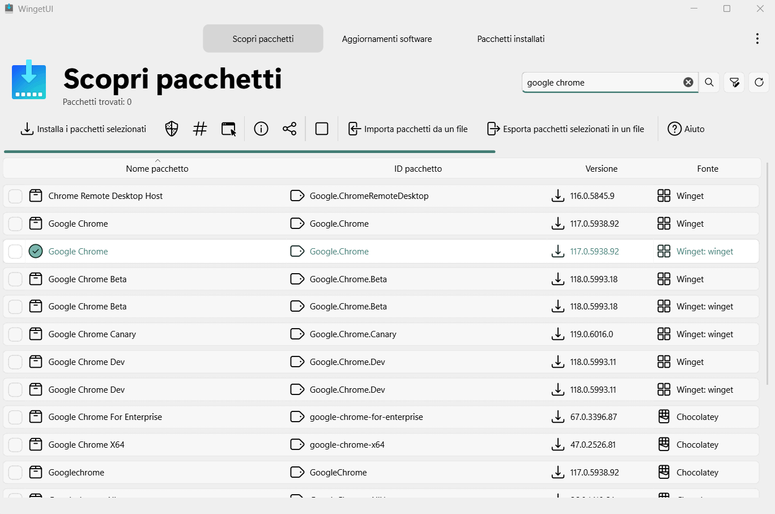
Task: Open the Aiuto help button
Action: point(686,129)
